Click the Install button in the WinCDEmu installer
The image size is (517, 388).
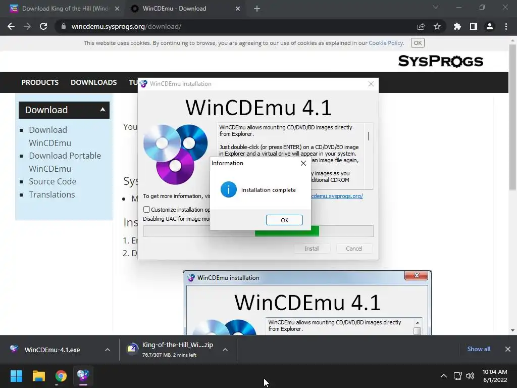(312, 249)
